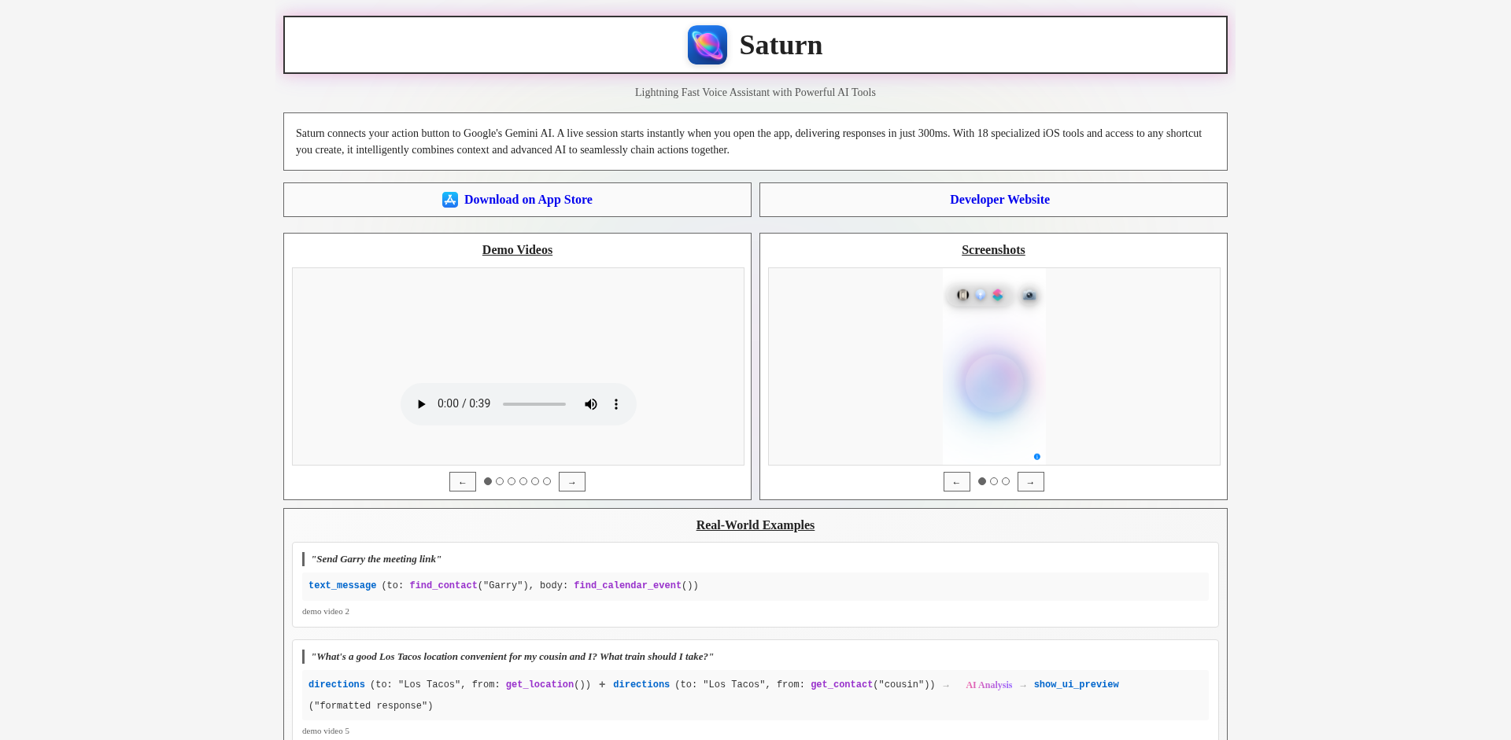Image resolution: width=1511 pixels, height=740 pixels.
Task: Select third dot under Screenshots
Action: click(1006, 481)
